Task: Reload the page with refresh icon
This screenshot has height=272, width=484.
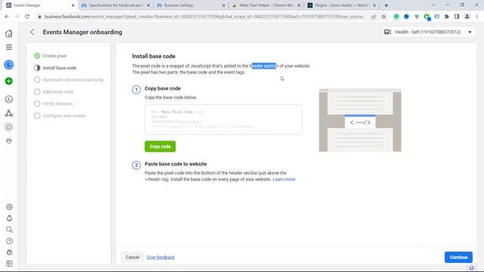Action: pyautogui.click(x=27, y=17)
